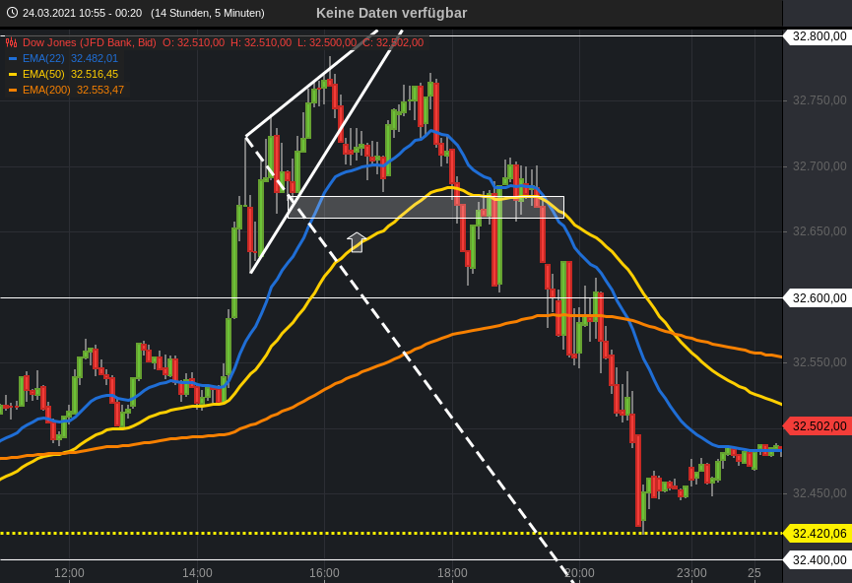The height and width of the screenshot is (583, 852).
Task: Click the yellow 32.420,06 price tag
Action: [x=817, y=534]
